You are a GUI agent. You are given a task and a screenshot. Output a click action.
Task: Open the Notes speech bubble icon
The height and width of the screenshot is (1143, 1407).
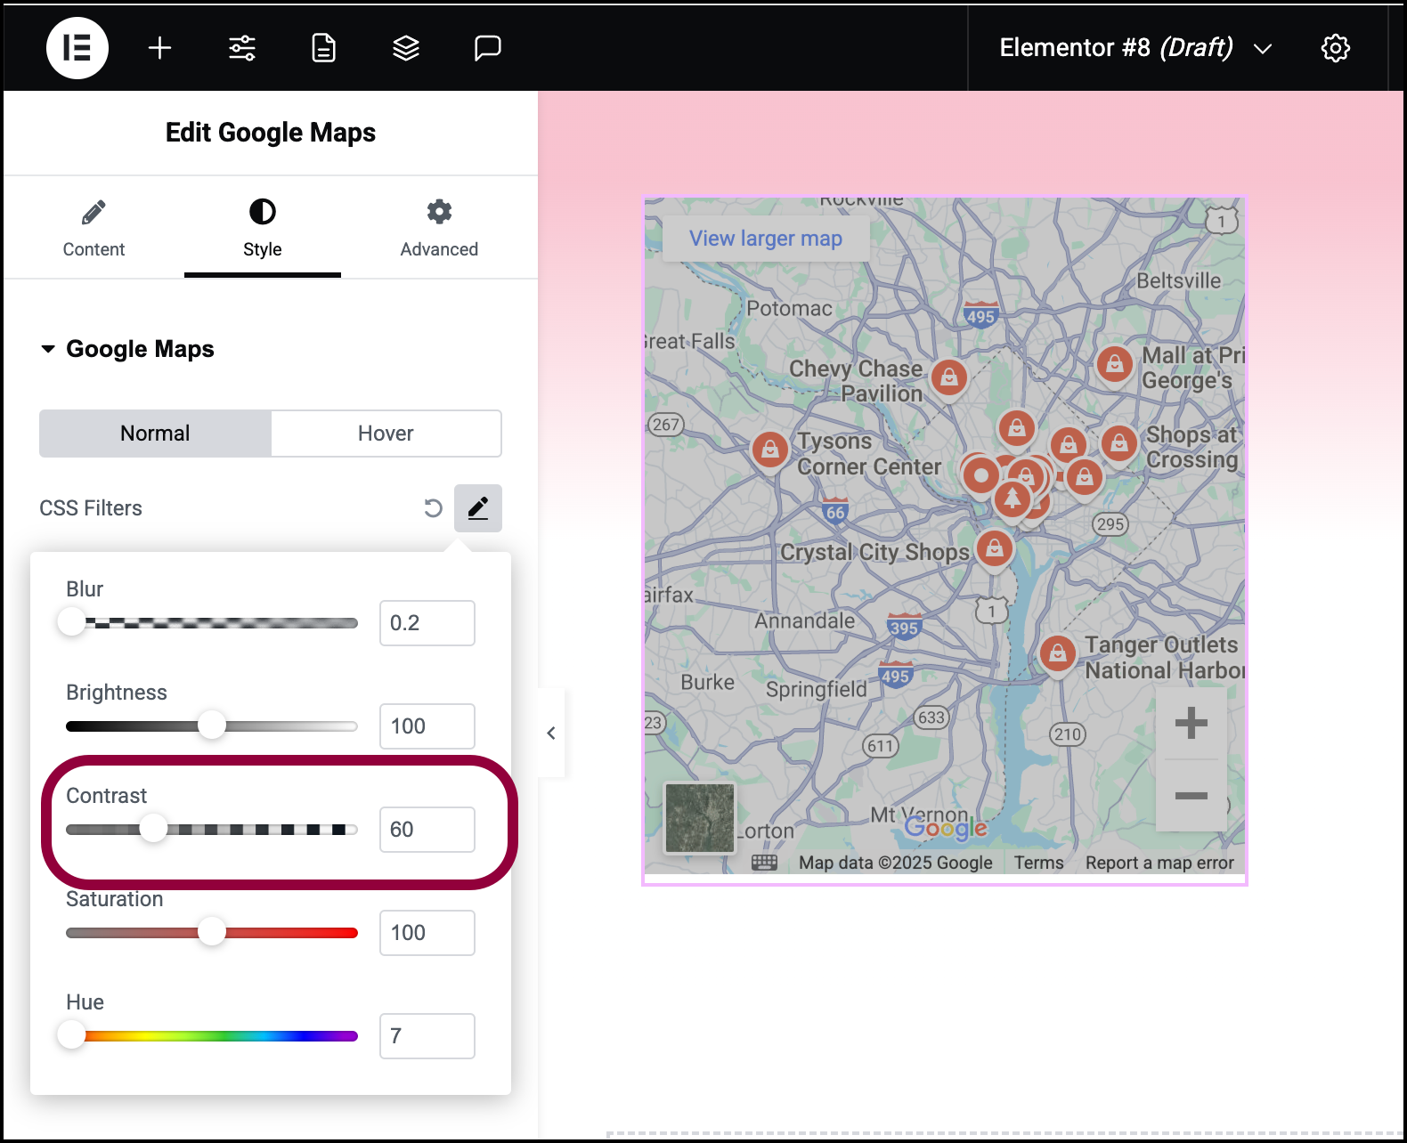[x=488, y=48]
